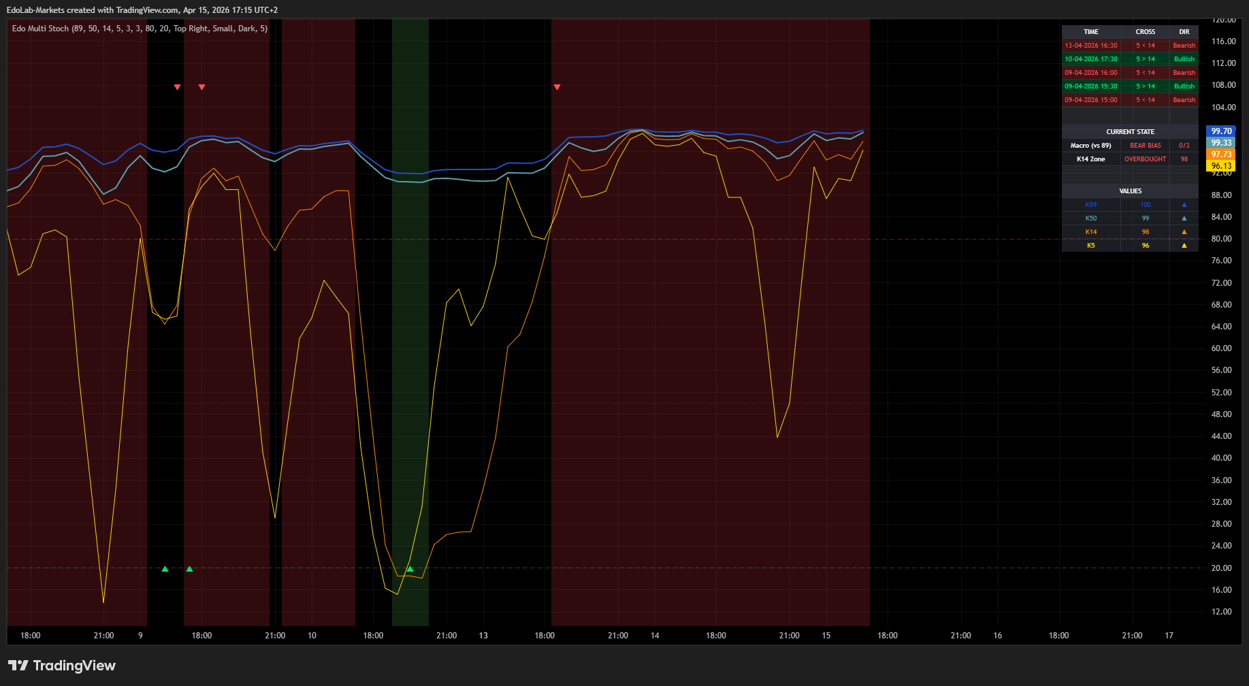Screen dimensions: 1249x686
Task: Click the blue 99.70 price label
Action: (x=1221, y=131)
